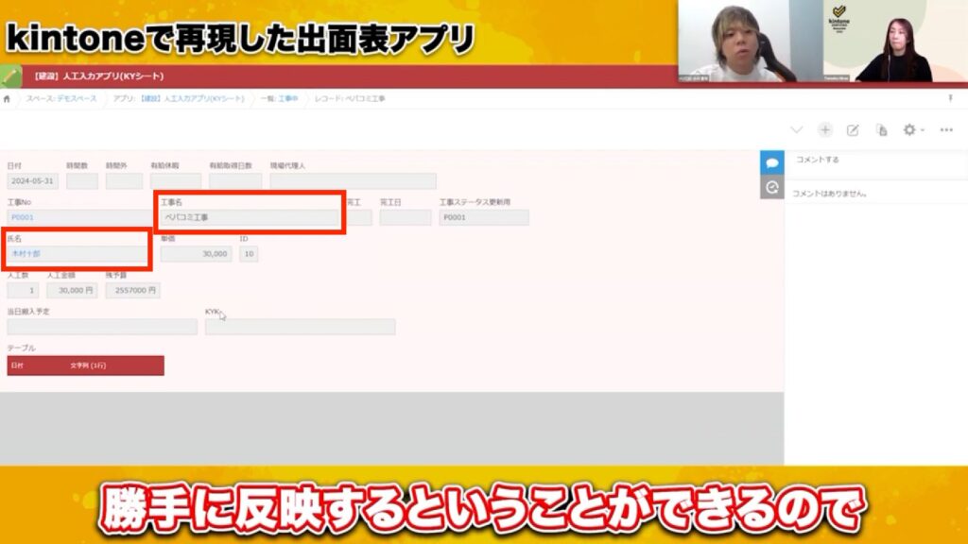
Task: Click the empty KYK field
Action: click(x=300, y=327)
